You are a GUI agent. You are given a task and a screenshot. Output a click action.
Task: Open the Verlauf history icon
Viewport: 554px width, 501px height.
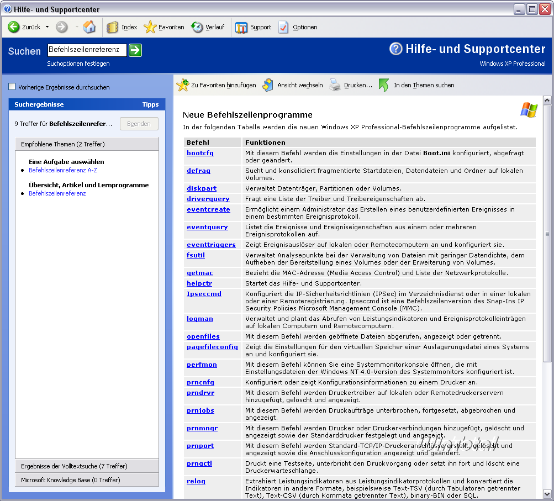[x=197, y=27]
